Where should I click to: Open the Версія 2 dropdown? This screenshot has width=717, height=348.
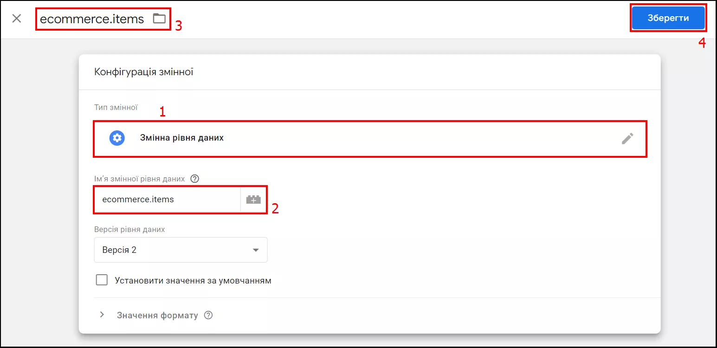(x=181, y=250)
